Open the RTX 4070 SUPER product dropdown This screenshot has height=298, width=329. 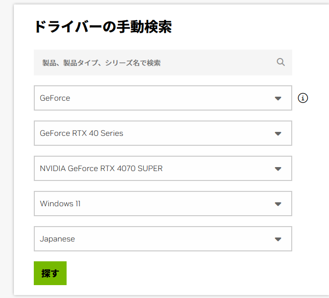pyautogui.click(x=163, y=168)
